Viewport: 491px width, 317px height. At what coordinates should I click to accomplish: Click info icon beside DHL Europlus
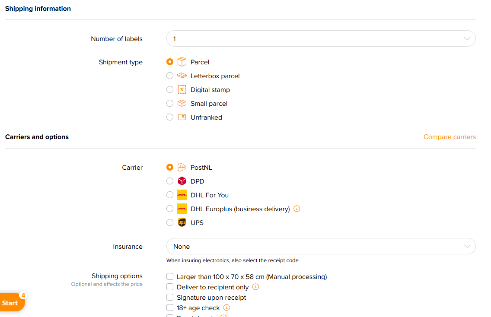(297, 209)
